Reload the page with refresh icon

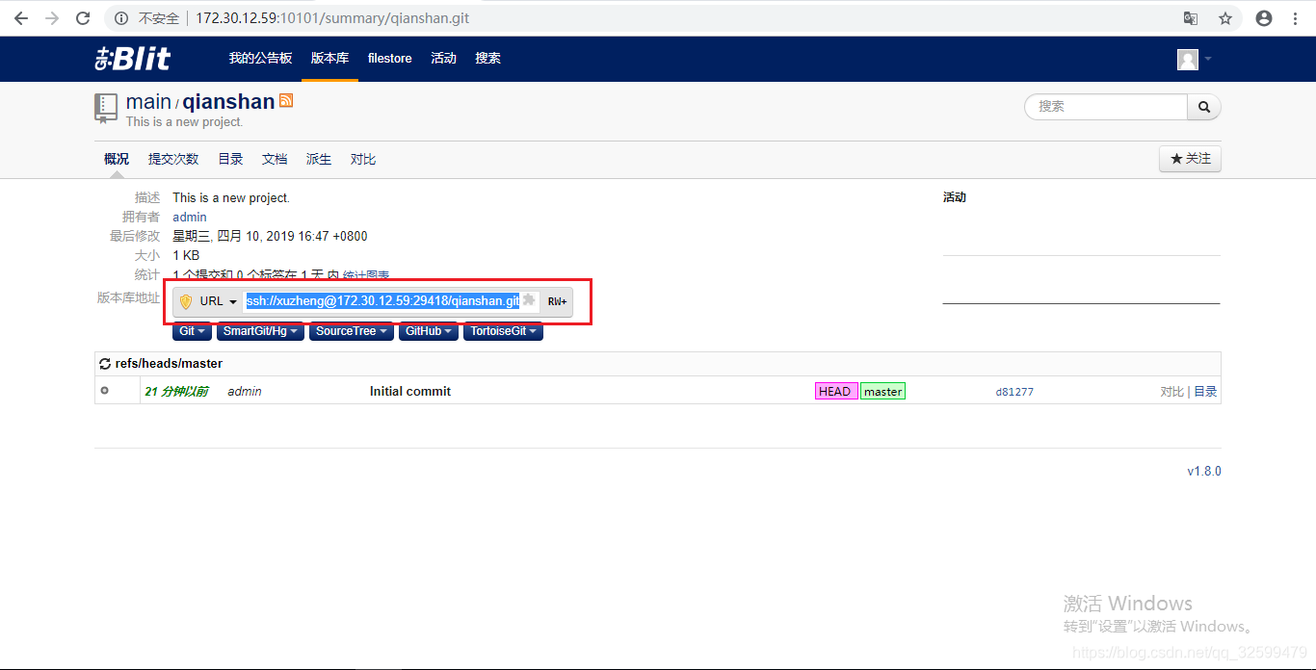83,18
